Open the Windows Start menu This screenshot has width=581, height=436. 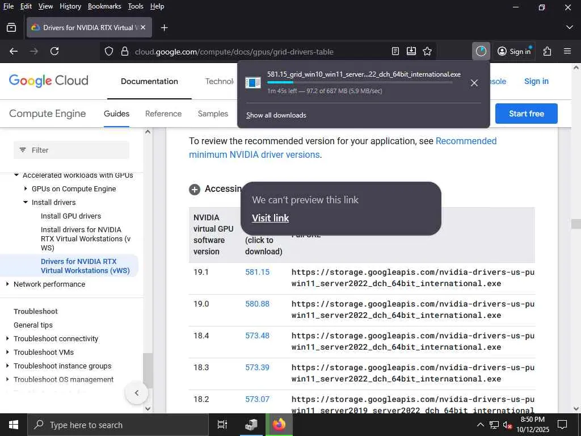coord(14,425)
